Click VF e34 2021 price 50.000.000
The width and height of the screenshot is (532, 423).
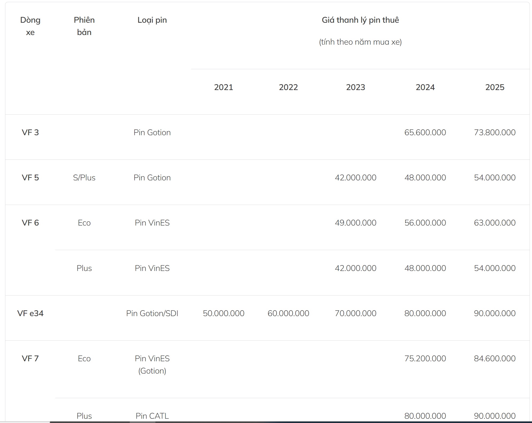click(224, 313)
